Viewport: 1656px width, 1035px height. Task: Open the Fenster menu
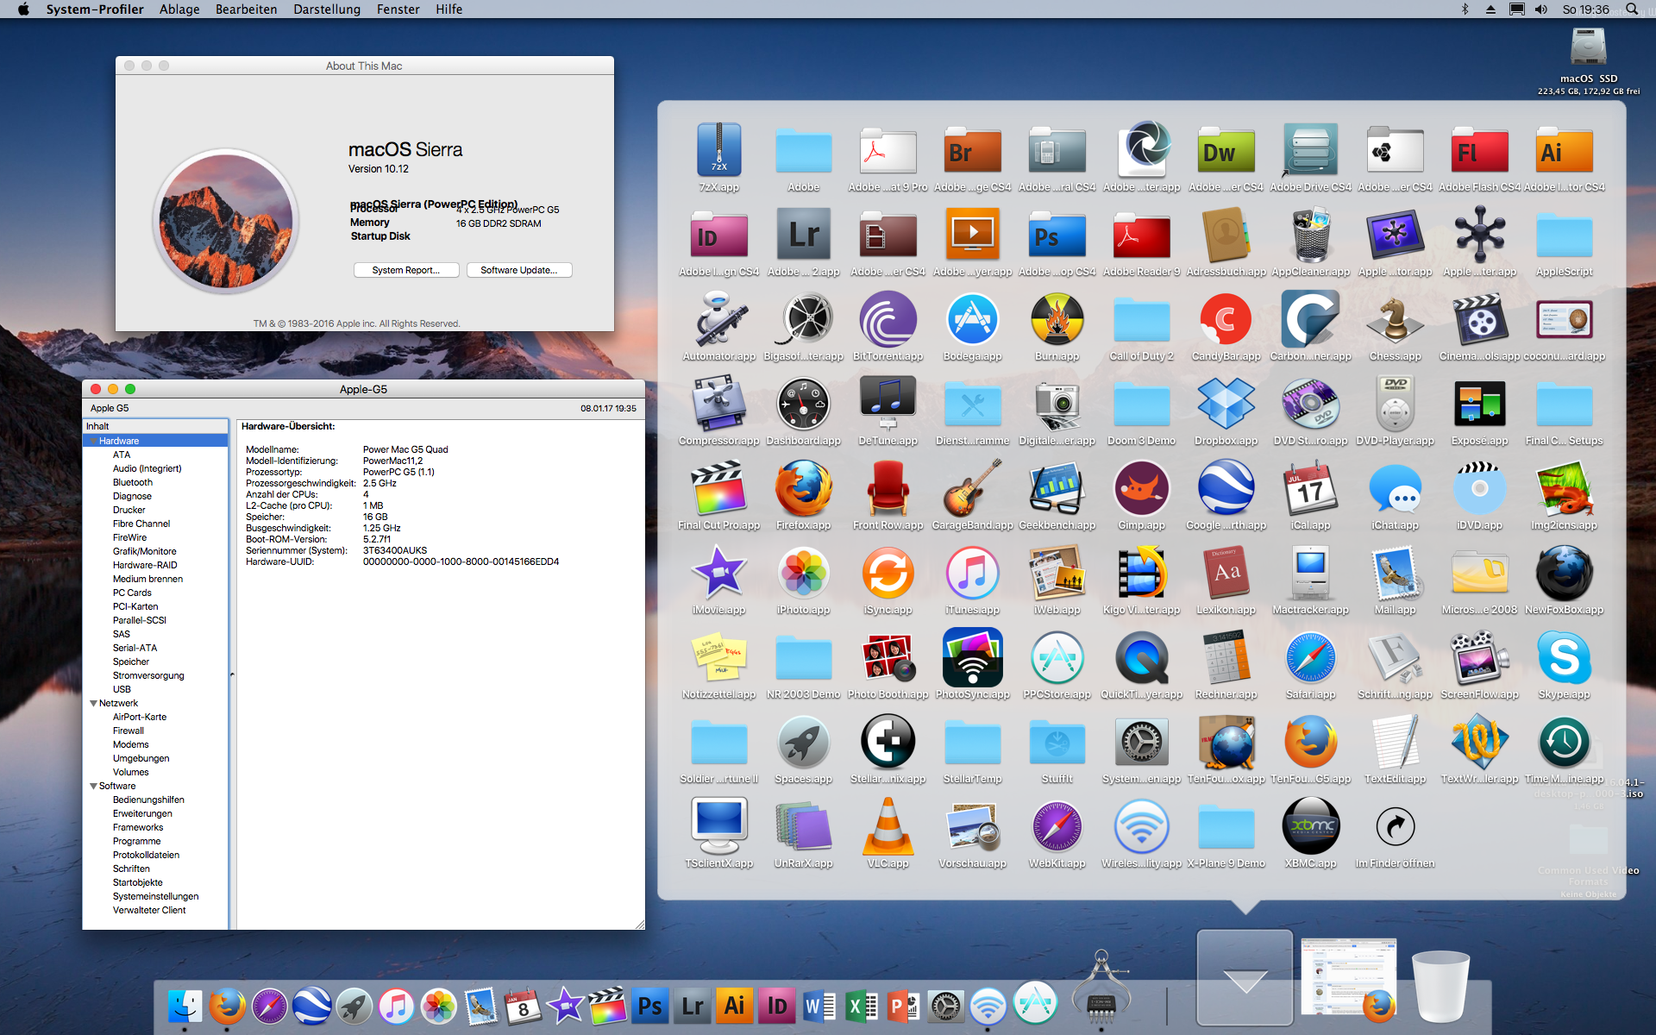click(398, 9)
